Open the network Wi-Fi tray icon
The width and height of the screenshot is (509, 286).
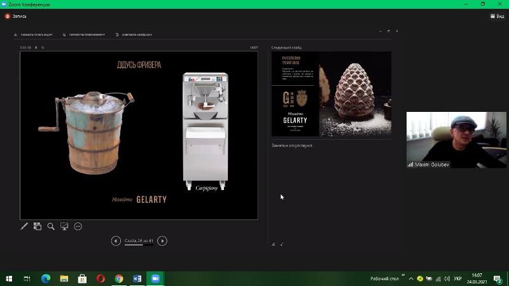[x=438, y=278]
